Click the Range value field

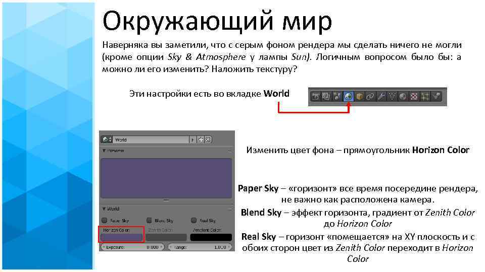[200, 247]
